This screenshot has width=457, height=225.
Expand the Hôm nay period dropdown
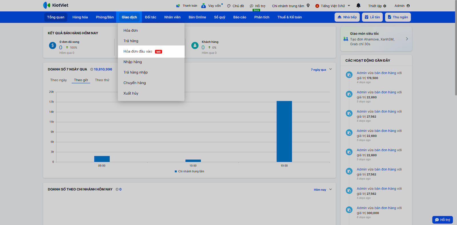[323, 190]
